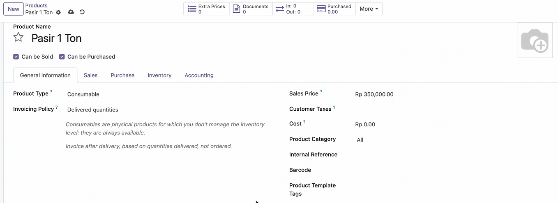Show help tooltip for Invoicing Policy
The image size is (558, 203).
point(57,107)
